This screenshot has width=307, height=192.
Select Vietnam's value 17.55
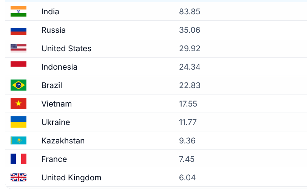pyautogui.click(x=188, y=104)
